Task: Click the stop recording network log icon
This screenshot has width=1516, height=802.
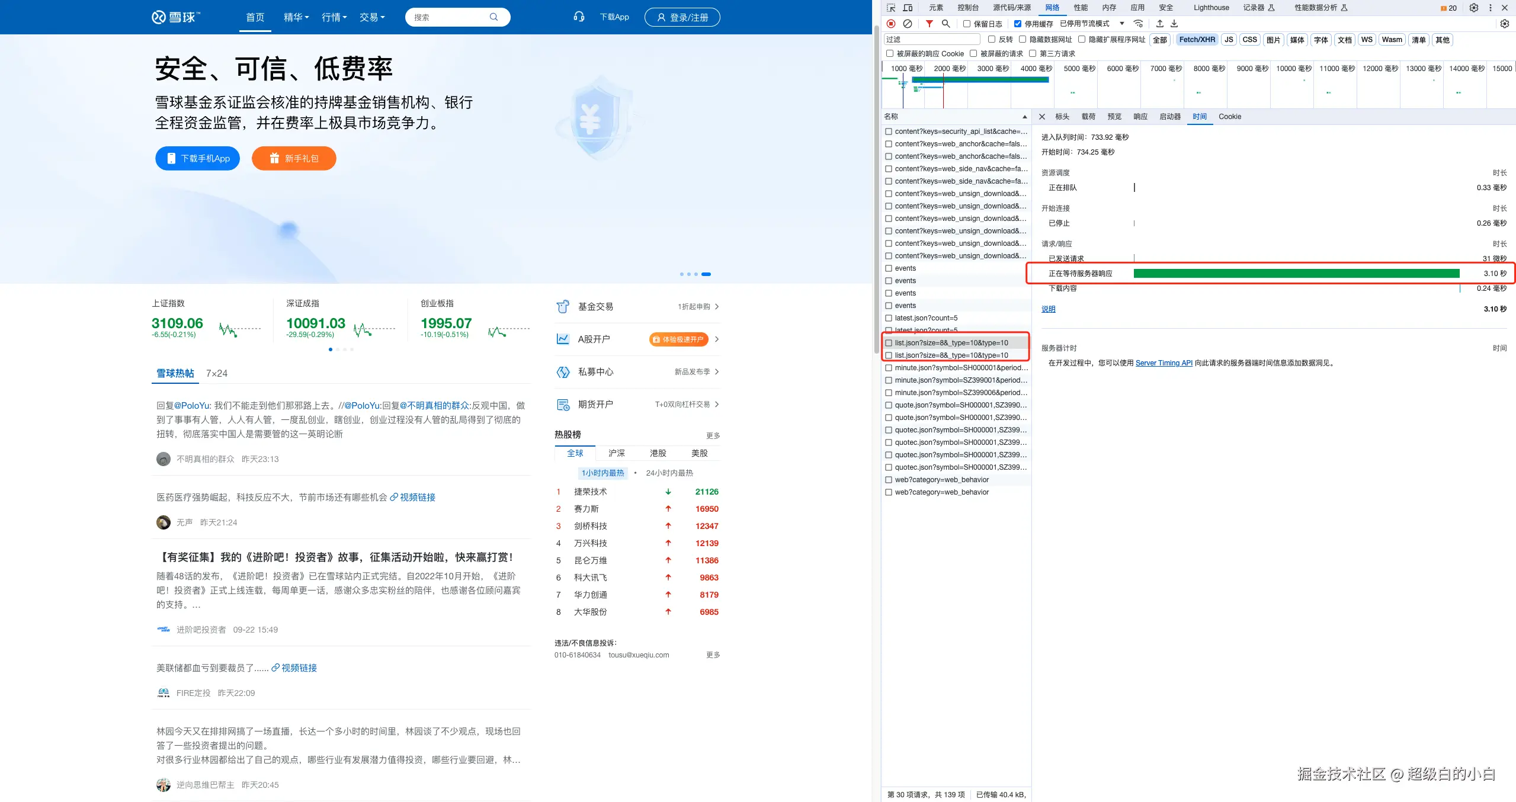Action: pyautogui.click(x=891, y=24)
